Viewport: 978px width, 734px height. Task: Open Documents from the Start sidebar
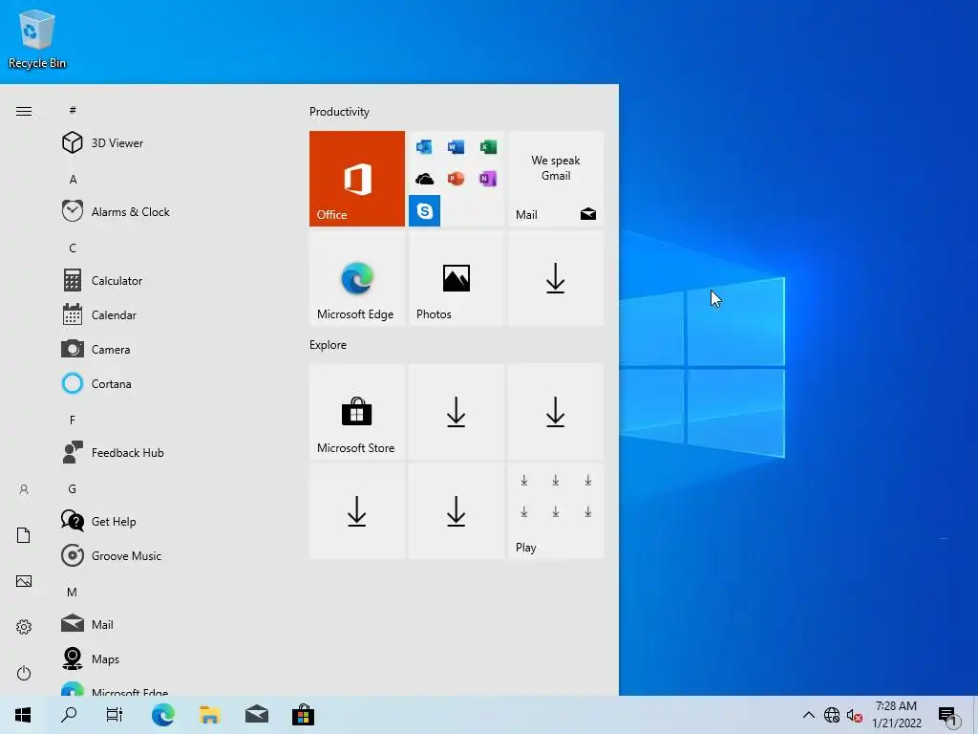(24, 535)
